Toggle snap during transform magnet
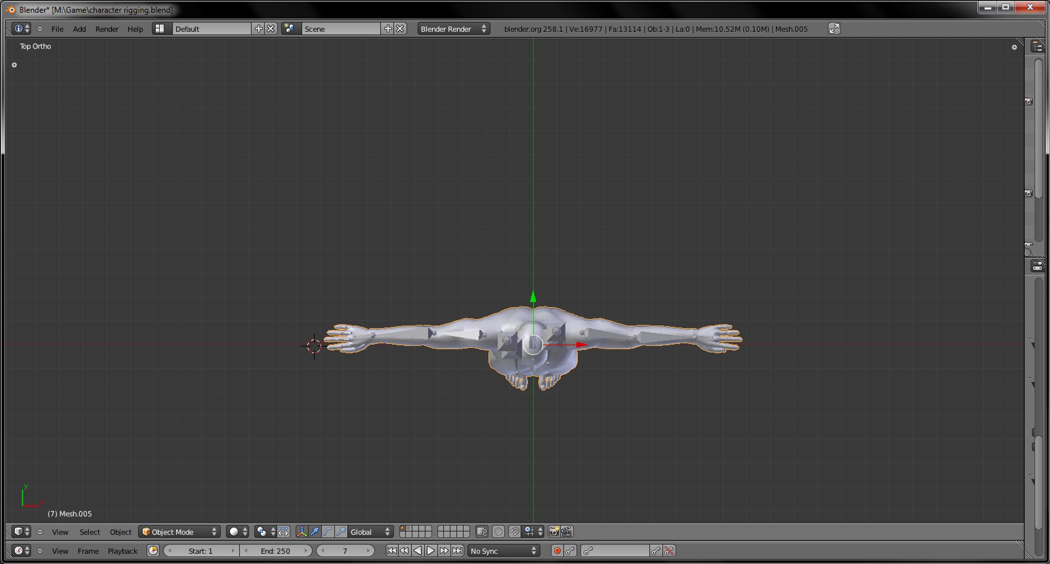 pos(515,532)
